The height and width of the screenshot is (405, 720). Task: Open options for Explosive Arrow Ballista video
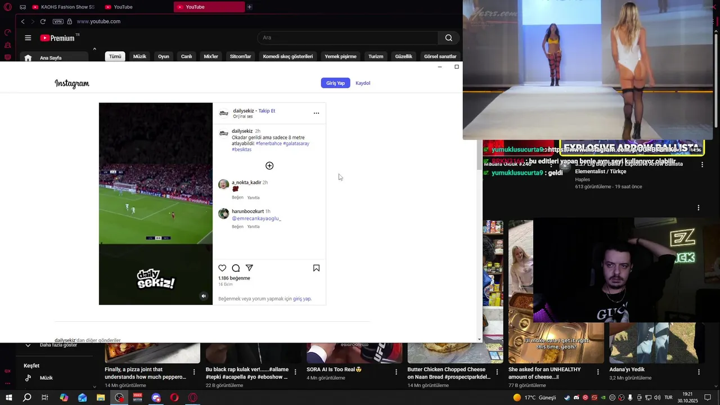(x=702, y=165)
